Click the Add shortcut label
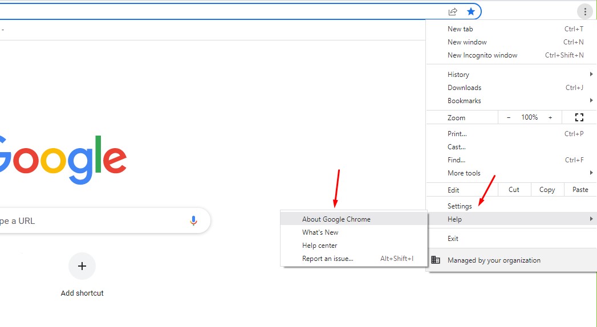Image resolution: width=597 pixels, height=327 pixels. [82, 293]
